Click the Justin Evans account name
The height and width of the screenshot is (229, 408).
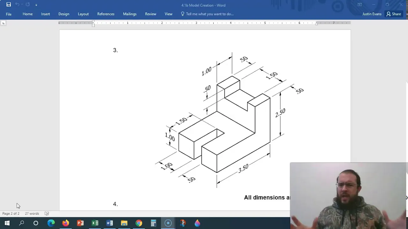tap(372, 14)
